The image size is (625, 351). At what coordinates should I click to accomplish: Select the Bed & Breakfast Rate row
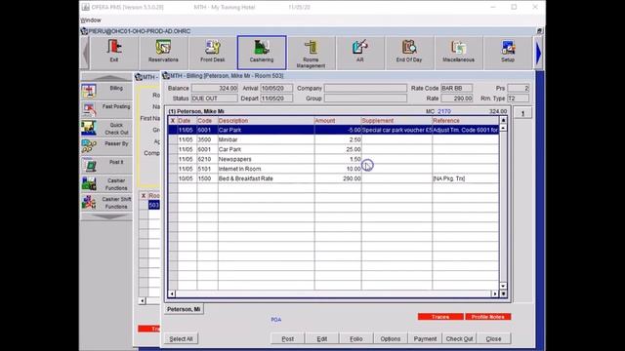pos(333,178)
